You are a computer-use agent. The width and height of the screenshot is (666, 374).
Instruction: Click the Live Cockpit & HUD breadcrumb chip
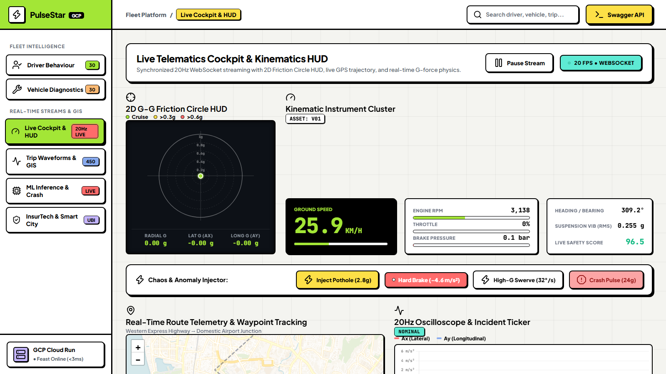click(209, 15)
